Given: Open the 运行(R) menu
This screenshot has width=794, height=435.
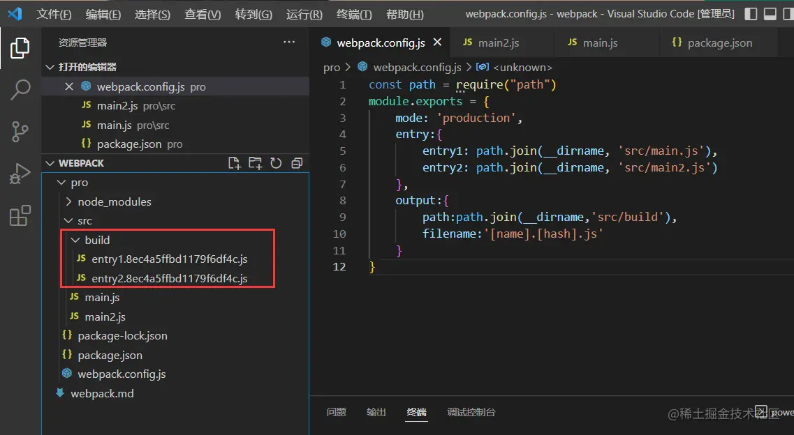Looking at the screenshot, I should [x=304, y=14].
